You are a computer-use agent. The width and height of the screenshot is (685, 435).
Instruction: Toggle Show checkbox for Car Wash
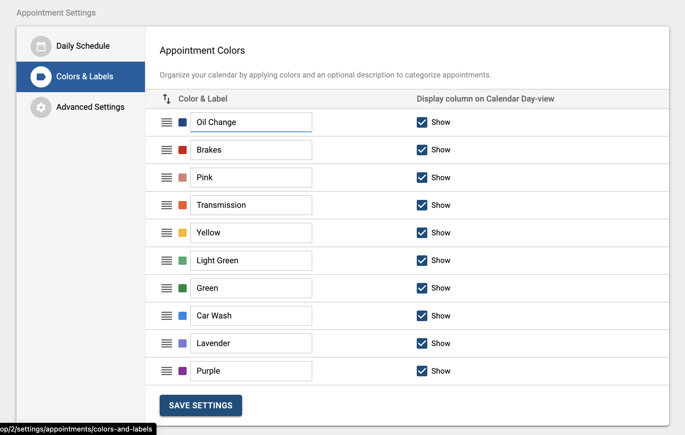pyautogui.click(x=422, y=316)
